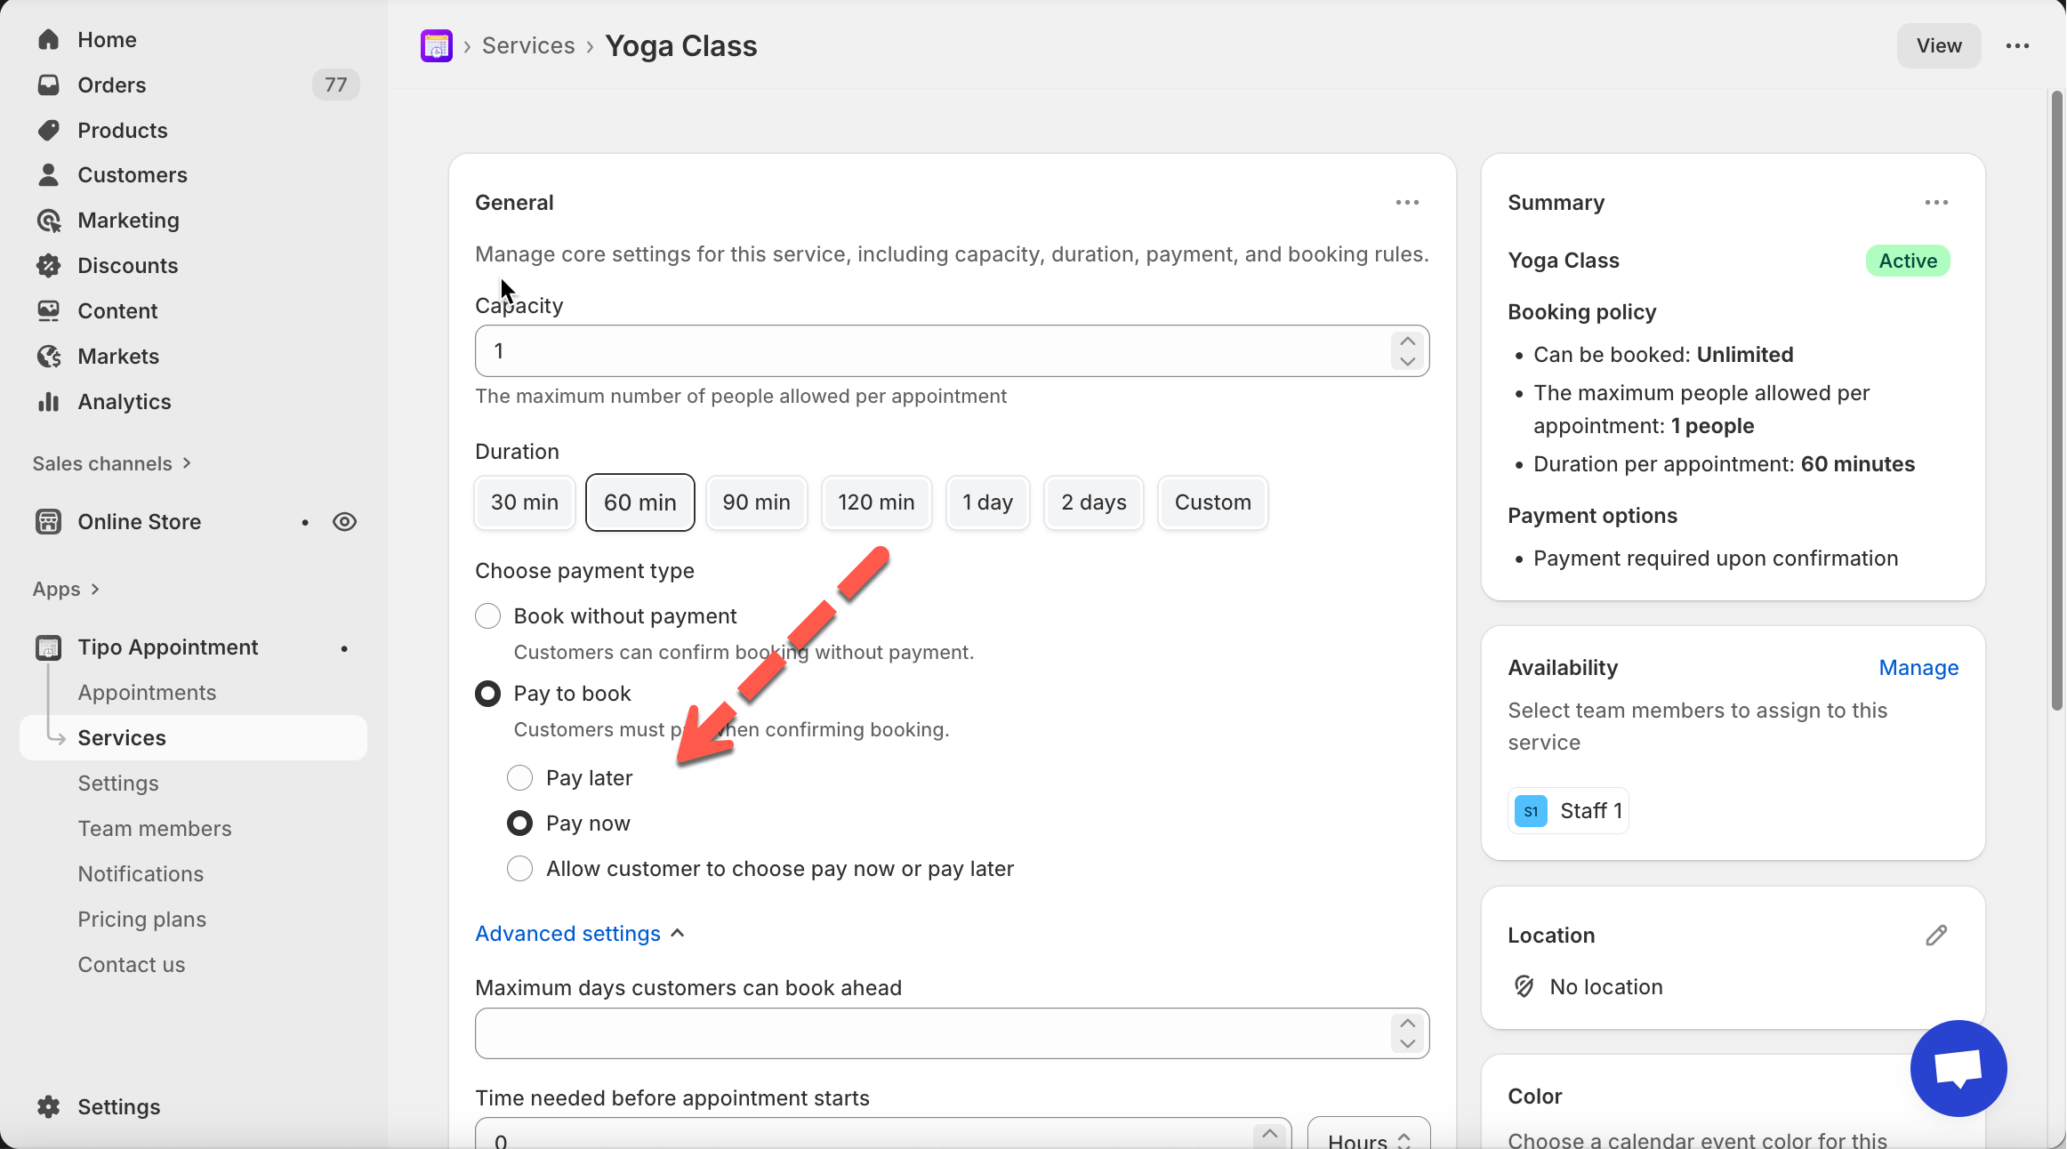Open the chat support bubble
The width and height of the screenshot is (2067, 1149).
point(1958,1067)
